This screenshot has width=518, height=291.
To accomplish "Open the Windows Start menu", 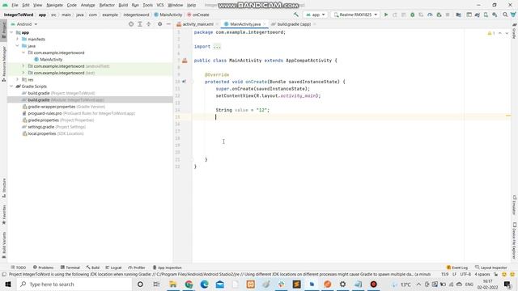I will tap(8, 284).
